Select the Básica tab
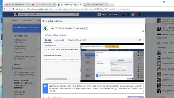 click(48, 40)
